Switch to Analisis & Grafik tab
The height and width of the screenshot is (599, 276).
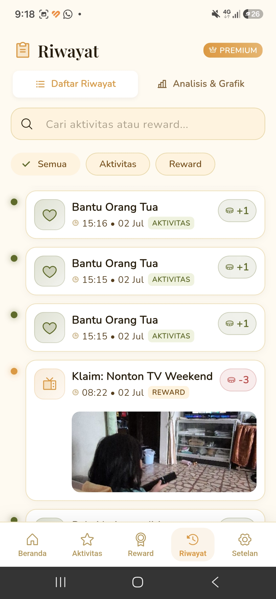[201, 84]
